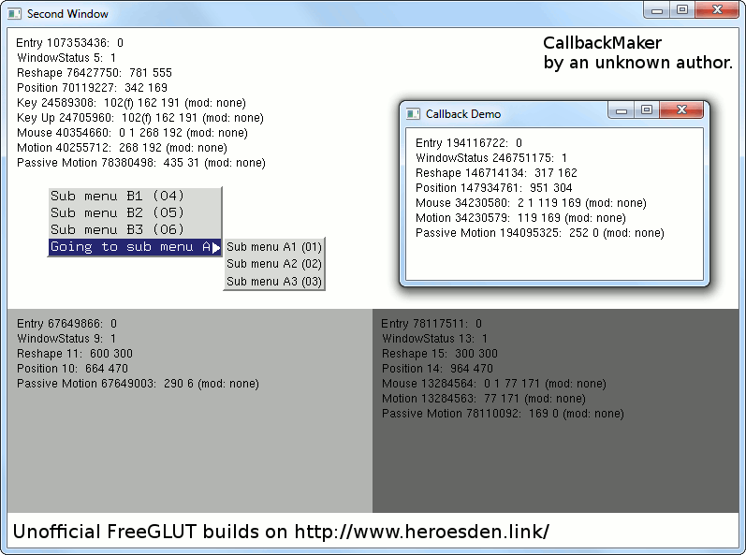The width and height of the screenshot is (746, 555).
Task: Click the Callback Demo title bar text
Action: pos(463,114)
